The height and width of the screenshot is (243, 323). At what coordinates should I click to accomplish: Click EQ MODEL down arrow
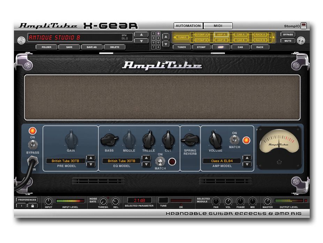(x=146, y=164)
